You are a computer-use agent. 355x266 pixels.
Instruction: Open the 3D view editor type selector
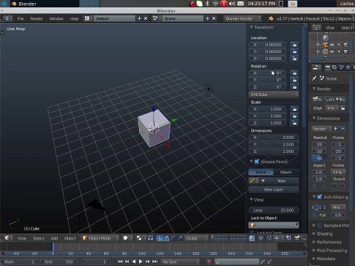7,238
